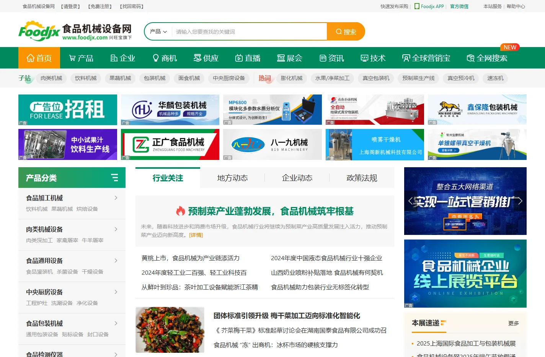
Task: Expand the 中央厨房设备 category arrow
Action: pos(116,292)
